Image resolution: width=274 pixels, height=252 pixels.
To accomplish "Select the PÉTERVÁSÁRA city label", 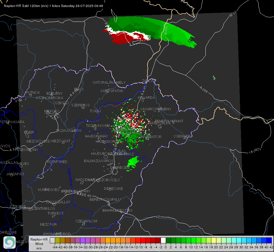I will point(12,122).
